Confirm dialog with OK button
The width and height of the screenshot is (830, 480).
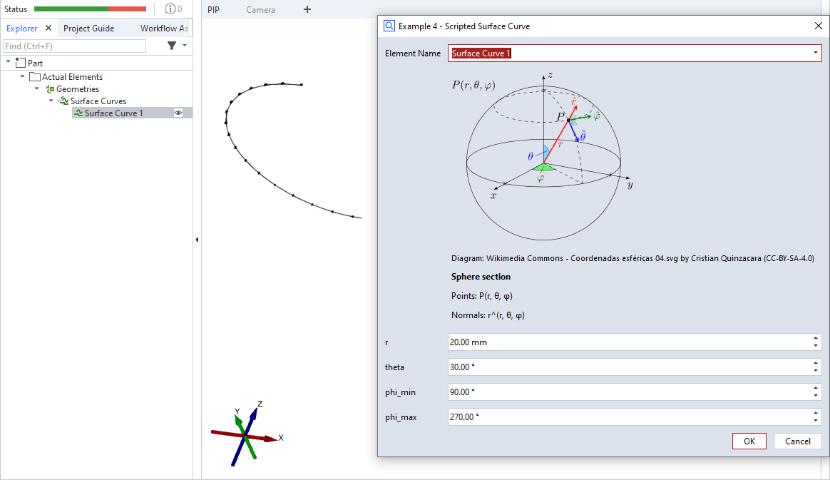point(749,441)
